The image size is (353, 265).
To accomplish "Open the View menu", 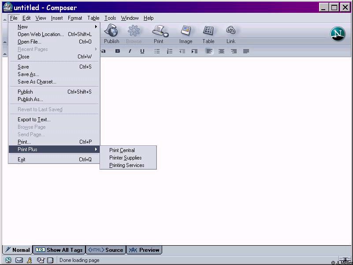I will coord(41,18).
